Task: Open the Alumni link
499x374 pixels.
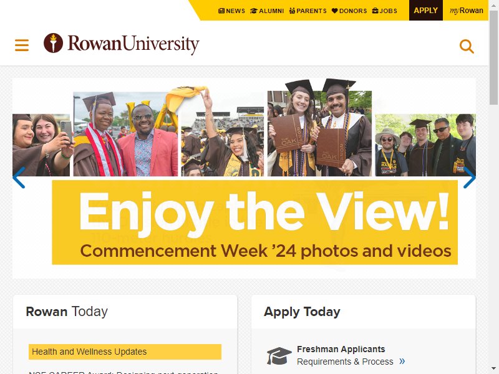Action: [267, 11]
